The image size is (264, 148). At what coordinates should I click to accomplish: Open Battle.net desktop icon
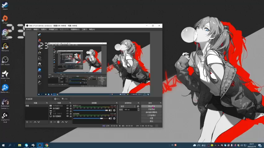(5, 88)
